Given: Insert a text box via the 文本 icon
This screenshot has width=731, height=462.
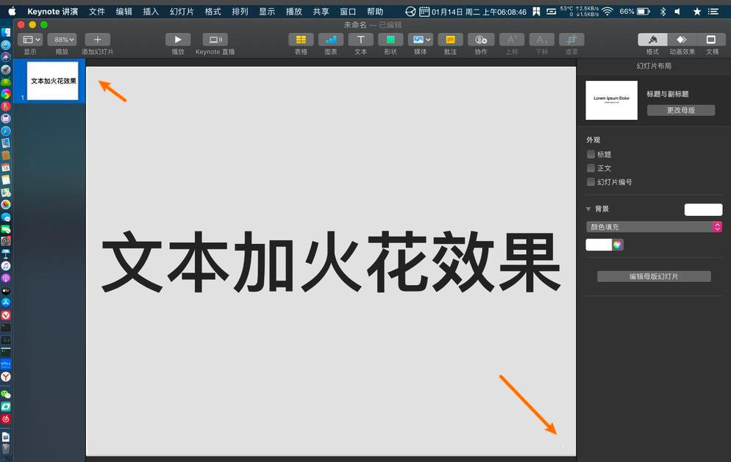Looking at the screenshot, I should [x=360, y=40].
